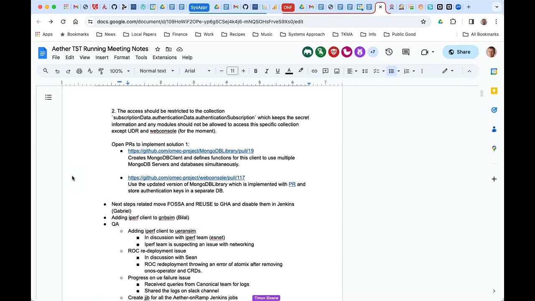The width and height of the screenshot is (535, 301).
Task: Toggle the bulleted list format
Action: (x=391, y=71)
